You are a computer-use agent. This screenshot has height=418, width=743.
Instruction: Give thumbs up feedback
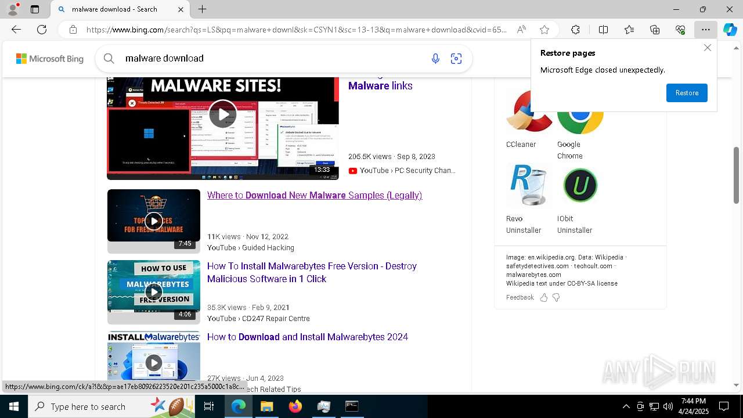[x=544, y=297]
